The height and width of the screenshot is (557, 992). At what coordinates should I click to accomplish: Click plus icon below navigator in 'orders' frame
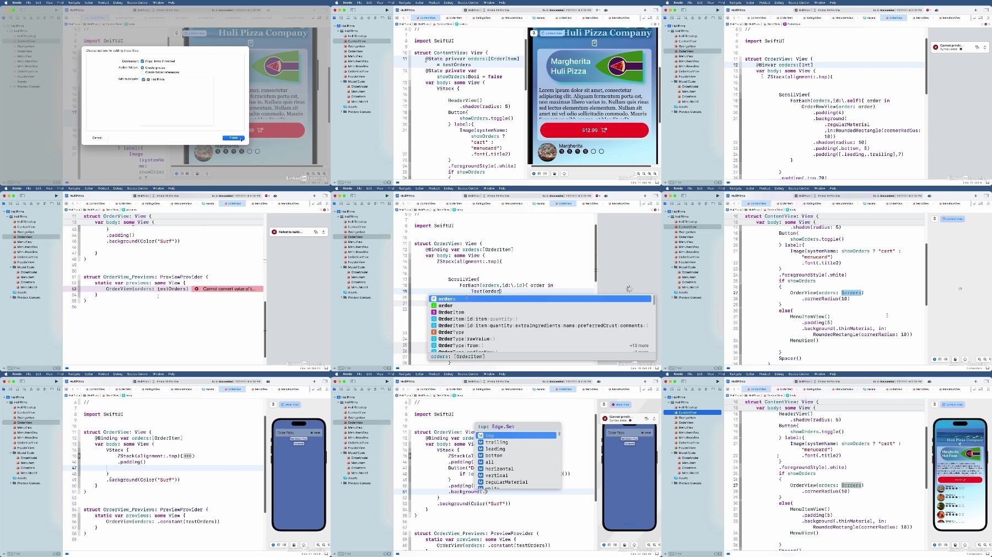[x=336, y=368]
